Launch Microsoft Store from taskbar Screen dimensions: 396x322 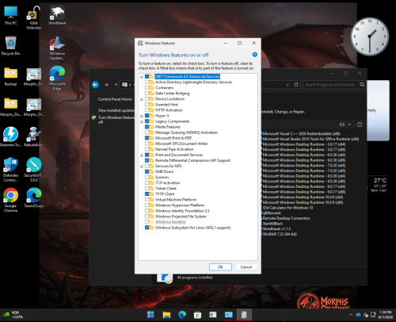point(197,315)
